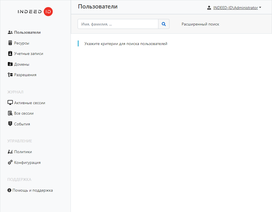Click the Policies icon in sidebar
Viewport: 272px width, 212px height.
point(10,152)
